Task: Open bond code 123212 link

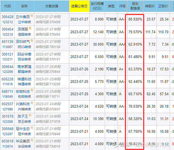Action: pyautogui.click(x=8, y=22)
